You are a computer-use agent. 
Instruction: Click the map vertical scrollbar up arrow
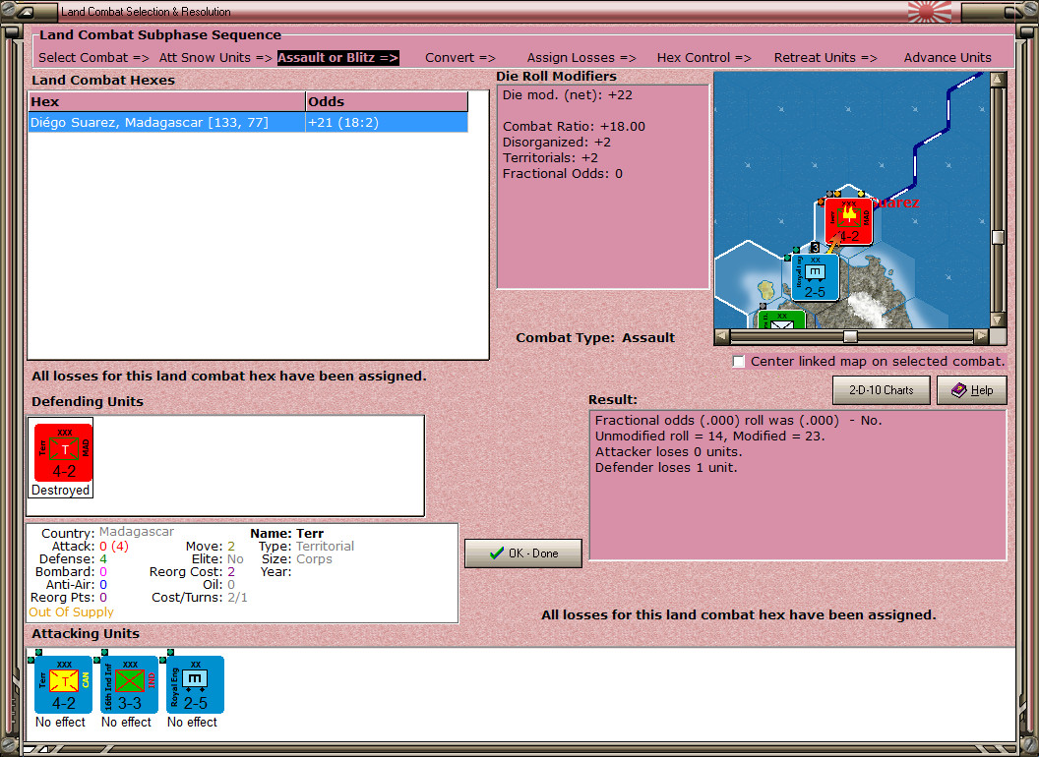(x=998, y=80)
